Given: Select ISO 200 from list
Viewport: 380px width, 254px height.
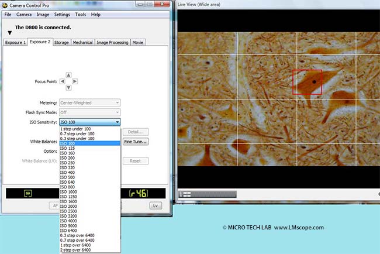Looking at the screenshot, I should click(x=90, y=158).
